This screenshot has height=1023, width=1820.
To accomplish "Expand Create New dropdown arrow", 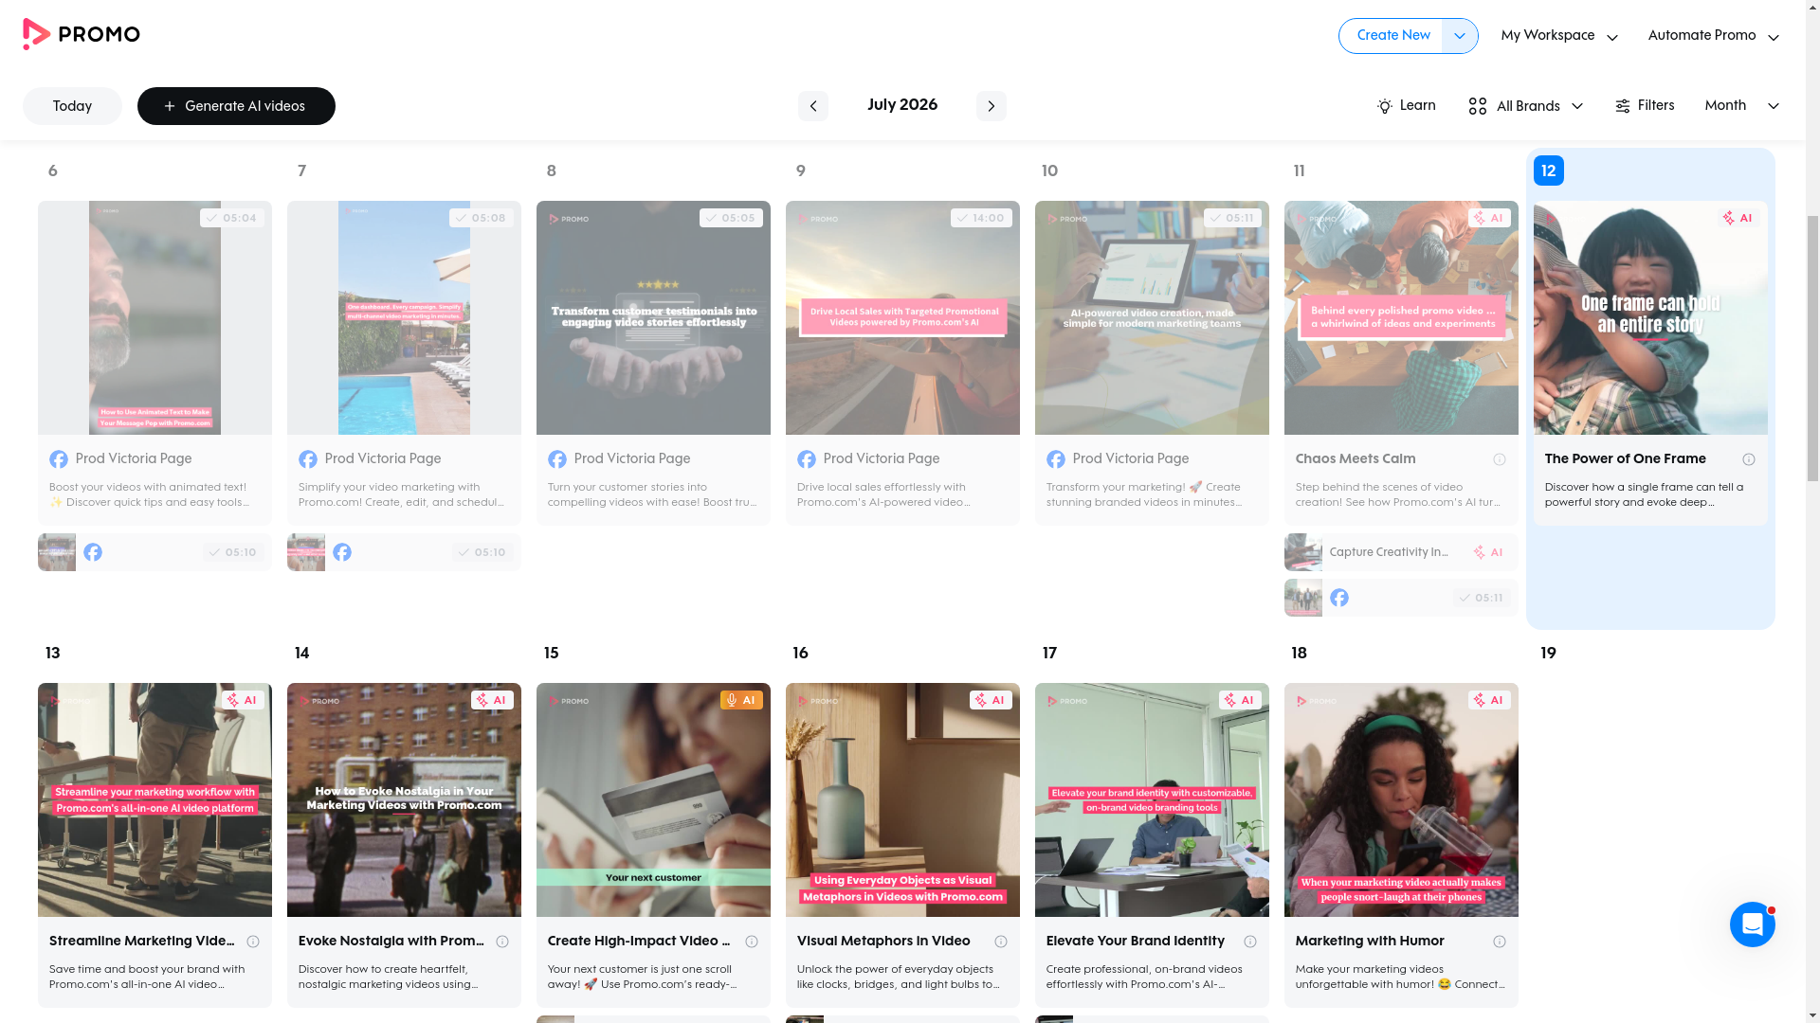I will pyautogui.click(x=1460, y=36).
